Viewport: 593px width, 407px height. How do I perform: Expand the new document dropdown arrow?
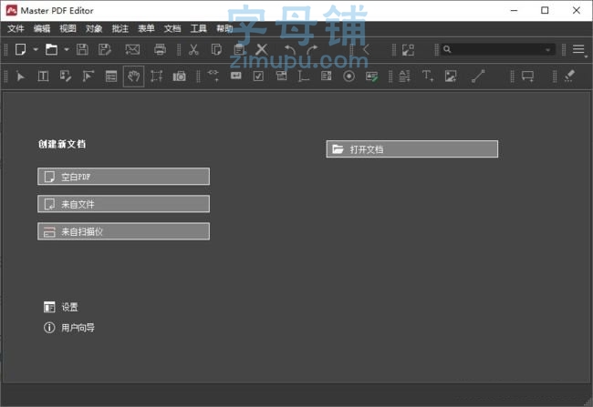click(36, 49)
